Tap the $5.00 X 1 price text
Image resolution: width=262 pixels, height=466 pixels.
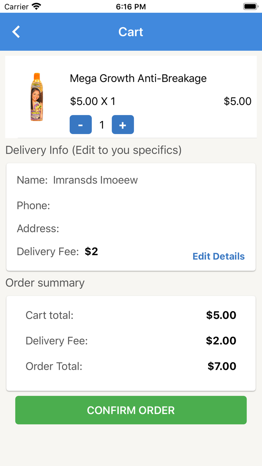93,101
